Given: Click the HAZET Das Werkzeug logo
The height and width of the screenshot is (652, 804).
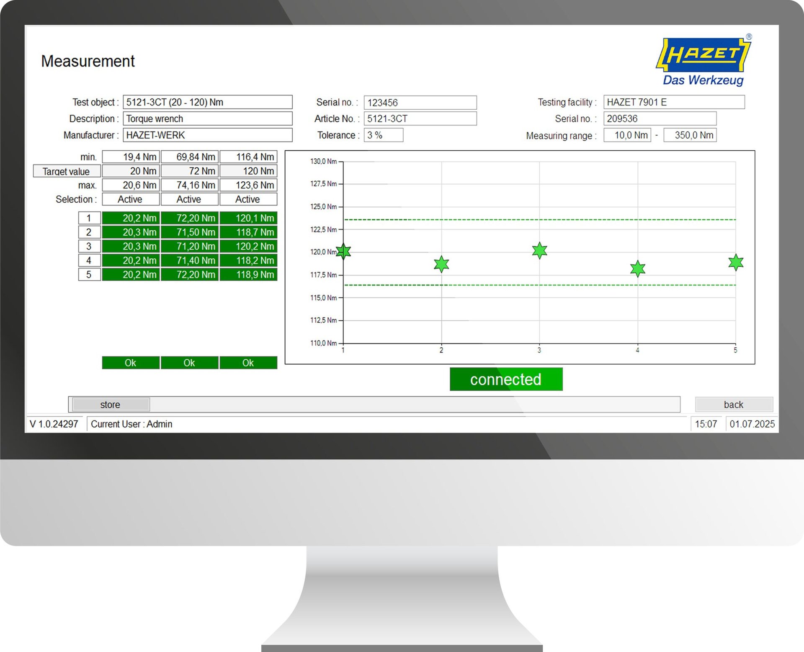Looking at the screenshot, I should [704, 60].
